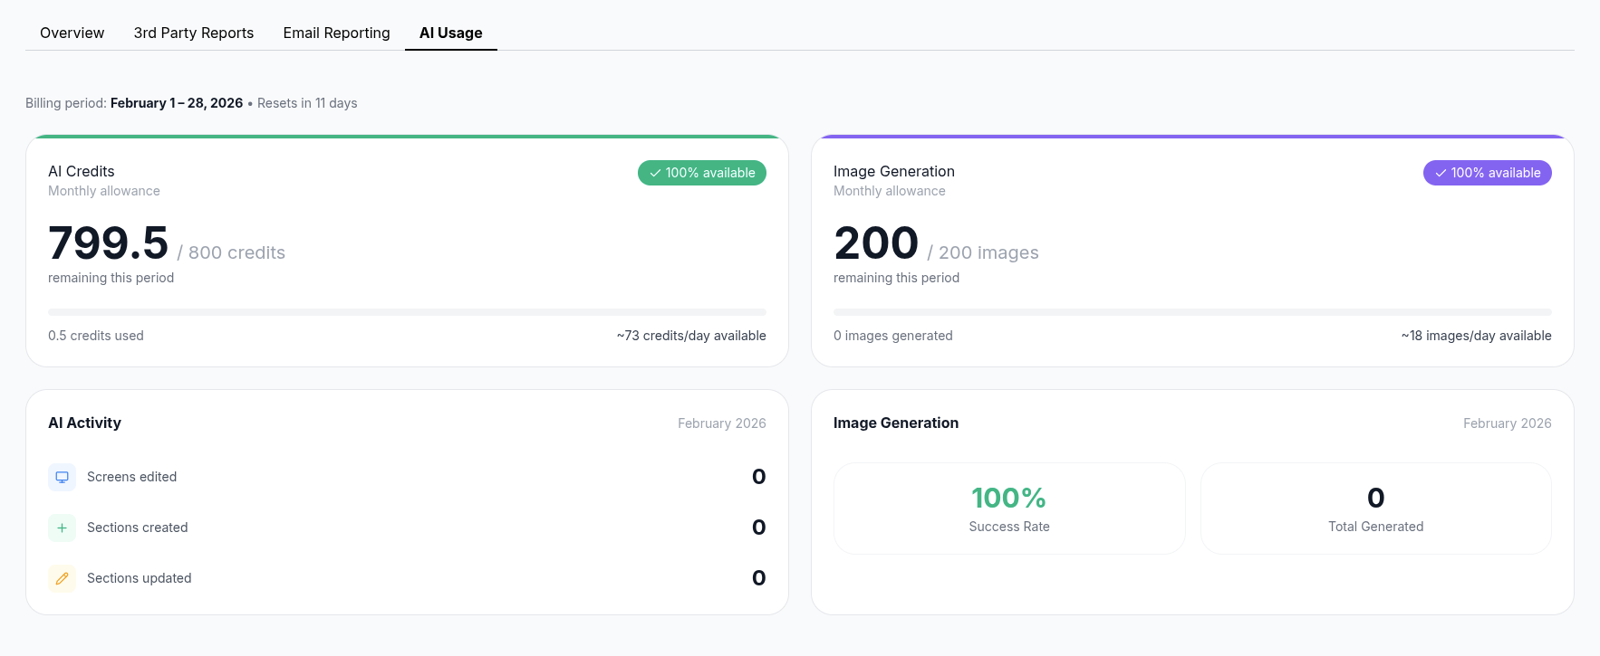The image size is (1600, 656).
Task: Click the 100% Success Rate card
Action: coord(1008,509)
